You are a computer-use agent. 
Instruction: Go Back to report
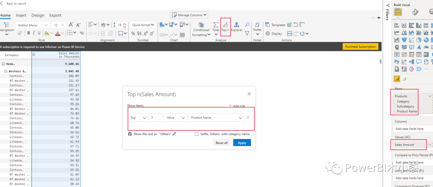pos(13,4)
